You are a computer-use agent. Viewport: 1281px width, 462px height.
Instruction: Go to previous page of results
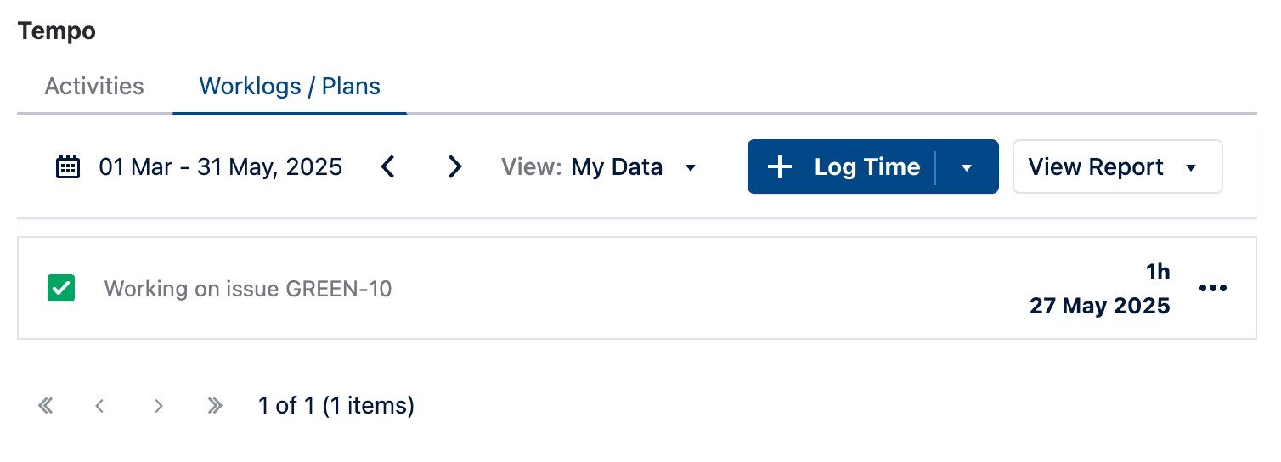100,406
